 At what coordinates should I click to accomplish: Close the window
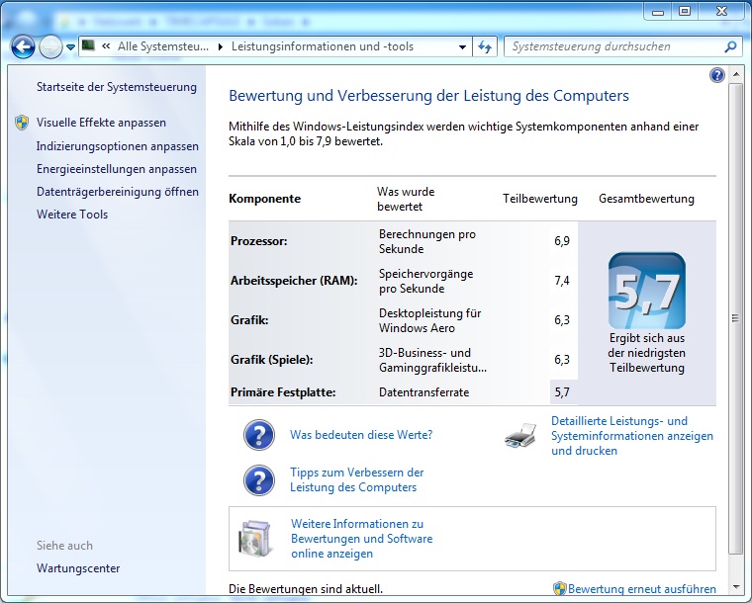[721, 12]
